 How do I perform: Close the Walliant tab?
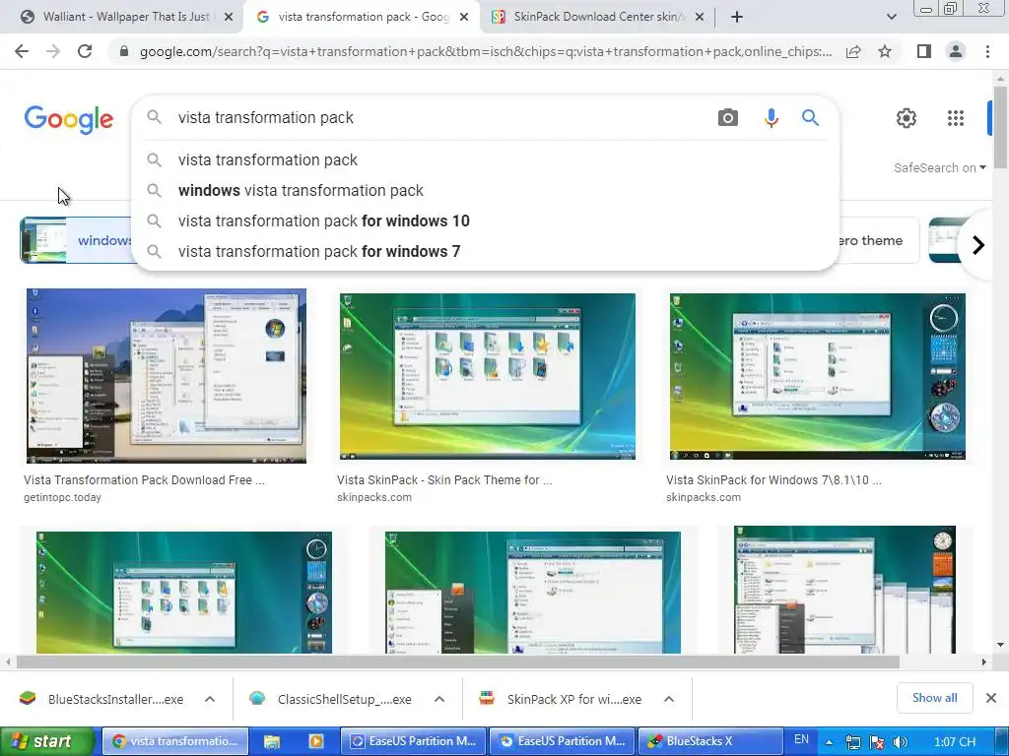[229, 18]
